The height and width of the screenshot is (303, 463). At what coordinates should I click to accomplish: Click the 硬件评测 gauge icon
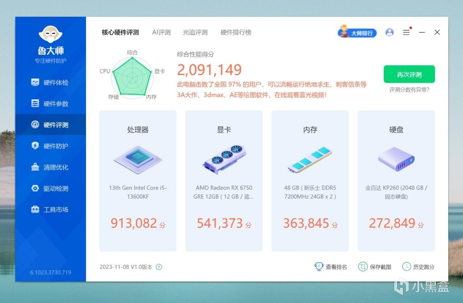coord(35,124)
